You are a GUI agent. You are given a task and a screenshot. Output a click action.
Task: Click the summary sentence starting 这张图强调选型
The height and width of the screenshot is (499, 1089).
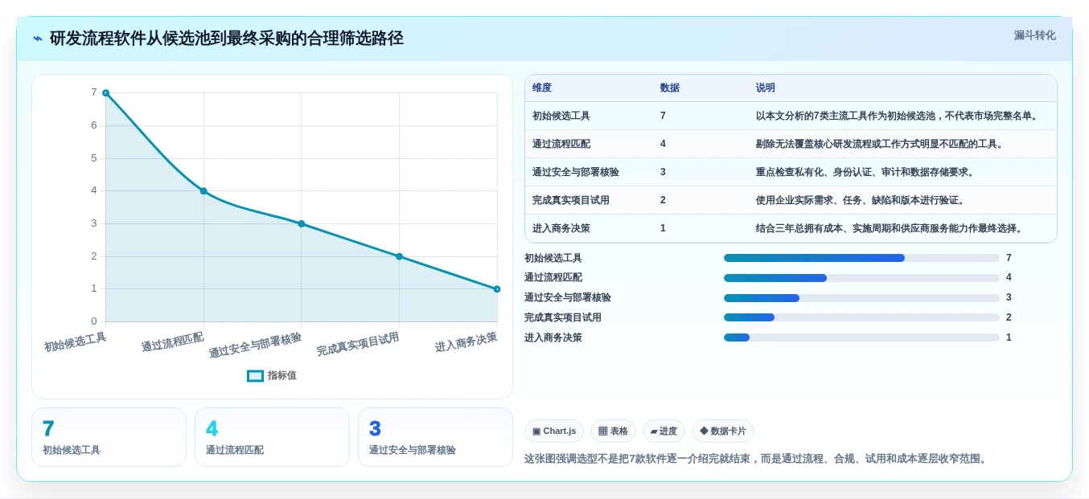[756, 459]
